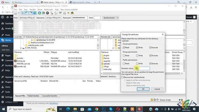Open the Remote site path dropdown
199x112 pixels.
pyautogui.click(x=184, y=37)
